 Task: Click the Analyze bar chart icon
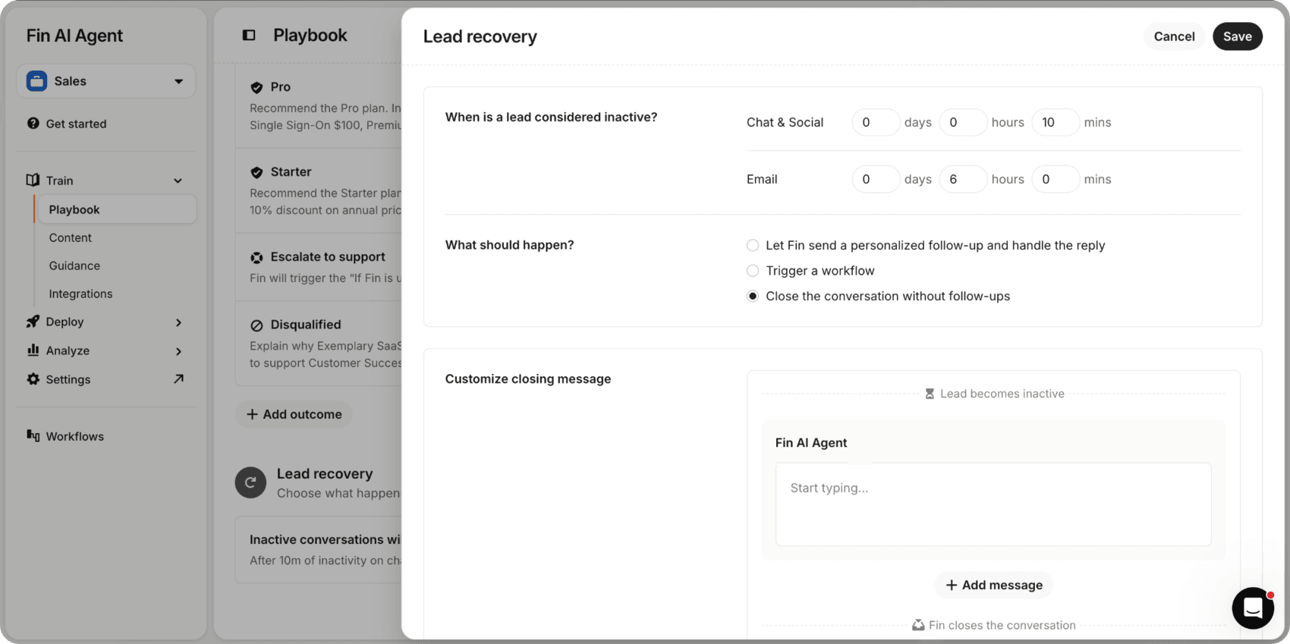33,350
